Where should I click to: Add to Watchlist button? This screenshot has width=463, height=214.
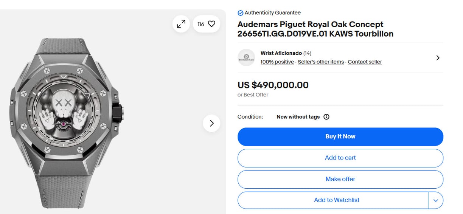coord(333,200)
